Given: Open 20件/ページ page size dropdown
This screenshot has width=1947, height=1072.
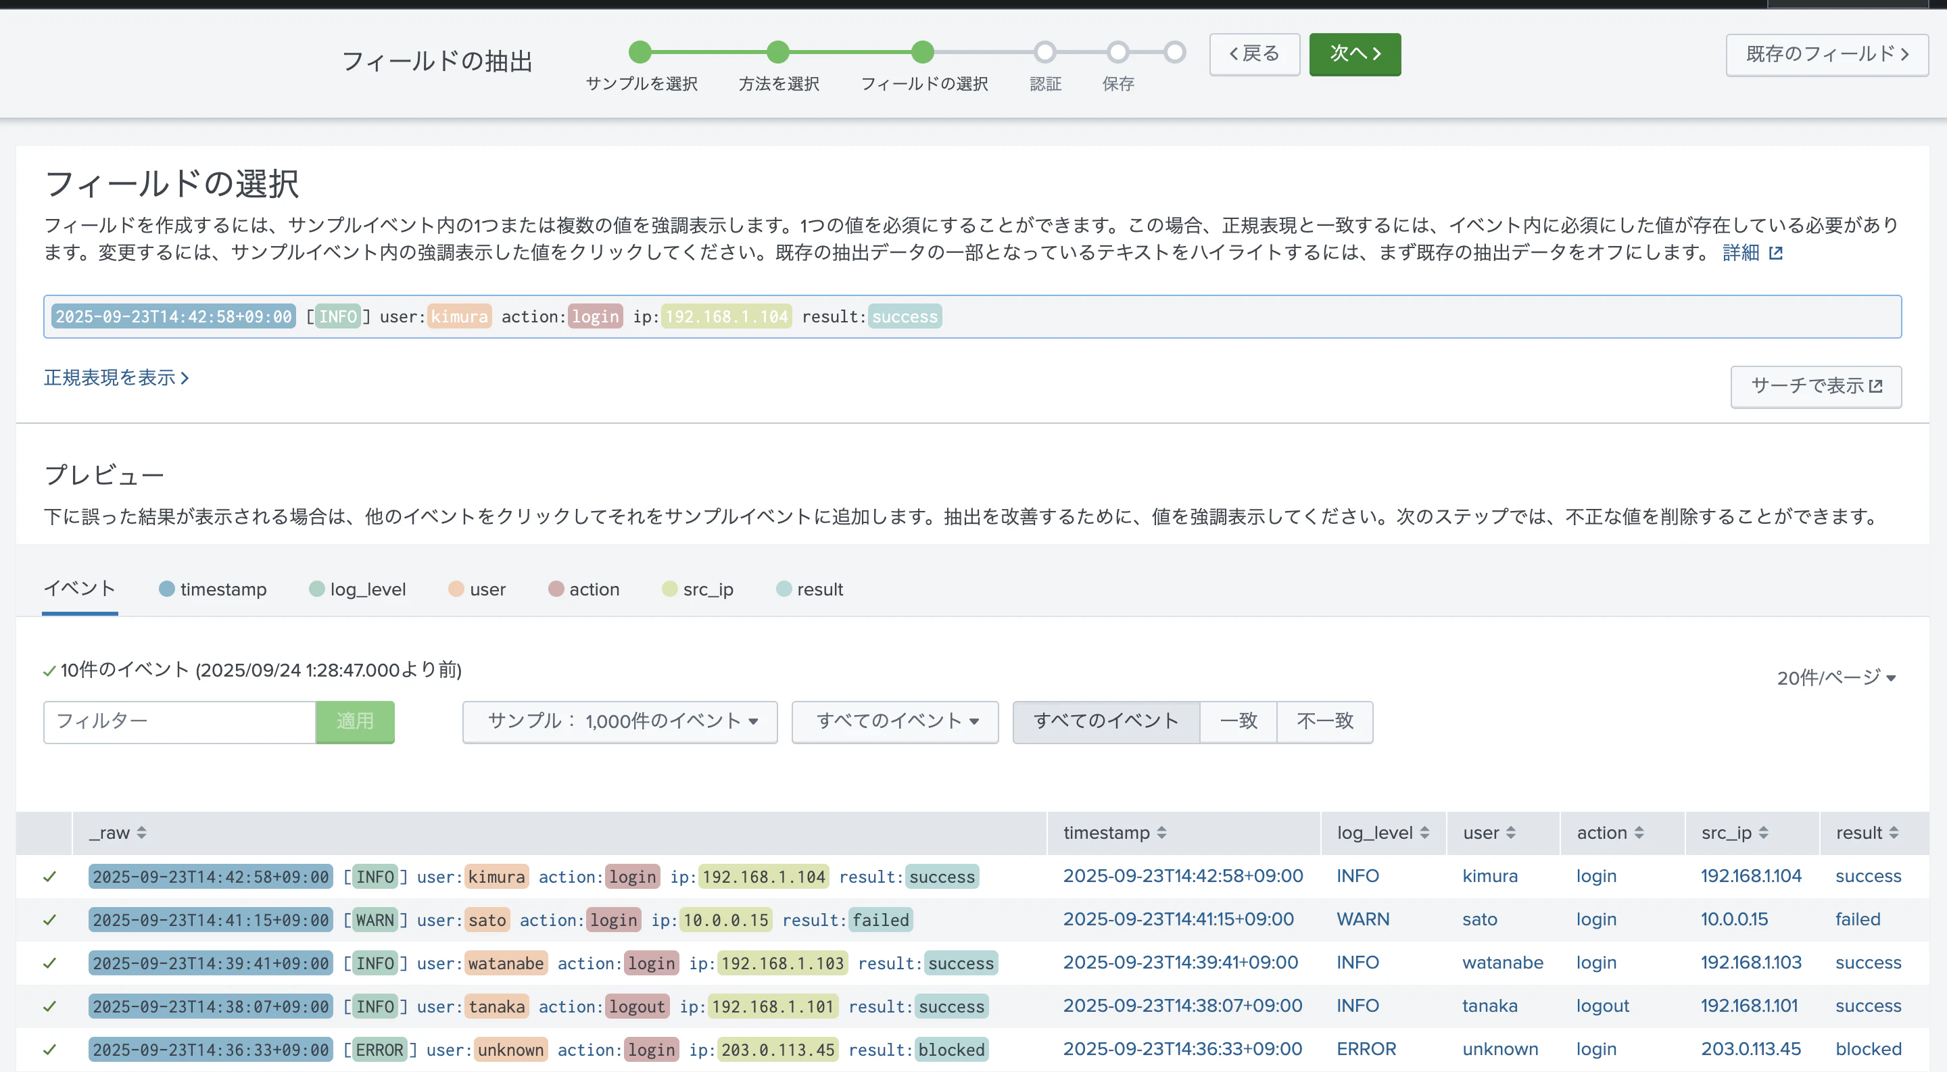Looking at the screenshot, I should click(x=1836, y=678).
